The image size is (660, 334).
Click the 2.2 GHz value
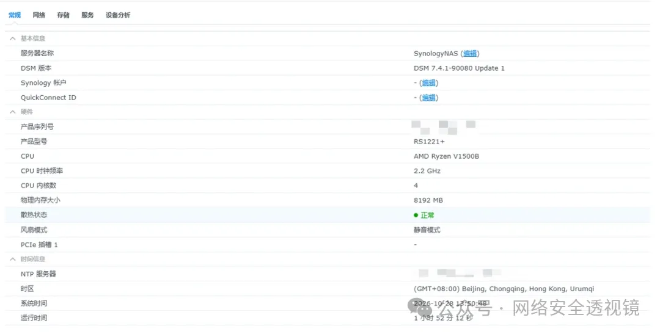pos(427,171)
